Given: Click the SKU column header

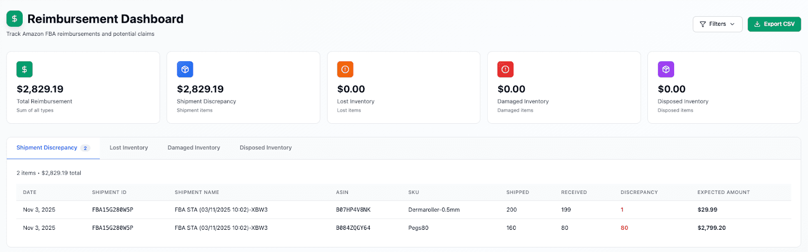Looking at the screenshot, I should [414, 192].
